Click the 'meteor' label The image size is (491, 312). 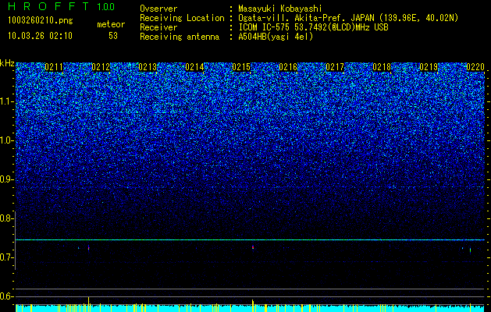pyautogui.click(x=111, y=24)
